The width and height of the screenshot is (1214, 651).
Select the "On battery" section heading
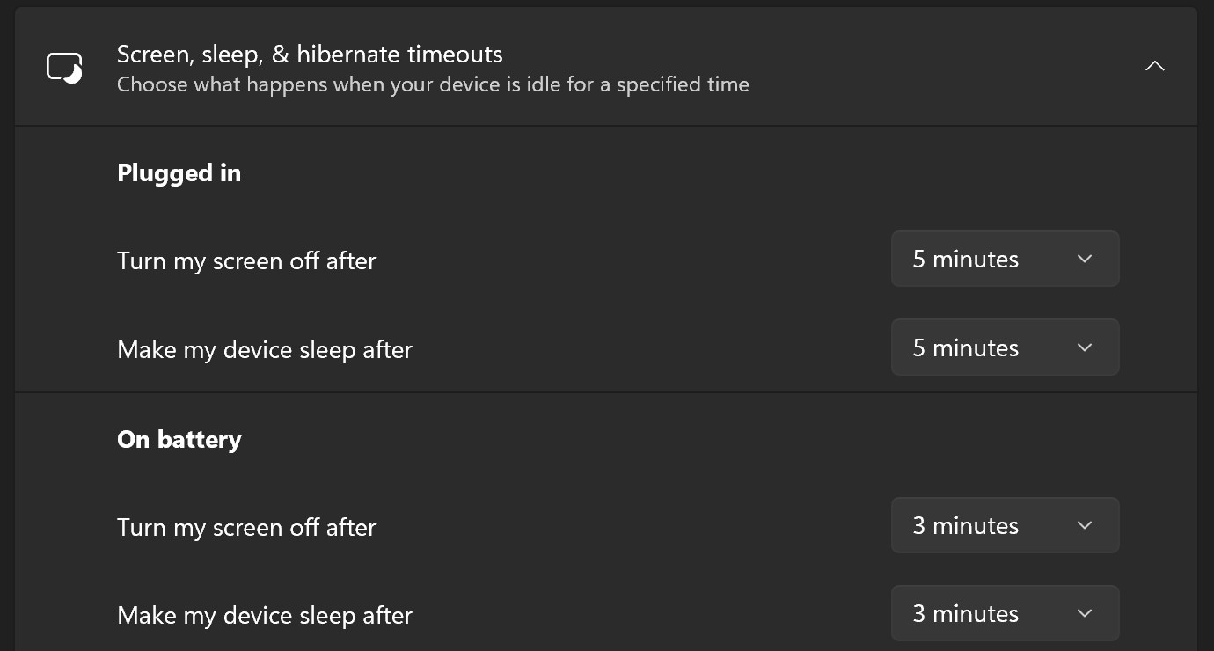coord(179,440)
